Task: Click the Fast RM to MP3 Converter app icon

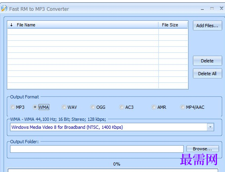Action: pos(4,8)
